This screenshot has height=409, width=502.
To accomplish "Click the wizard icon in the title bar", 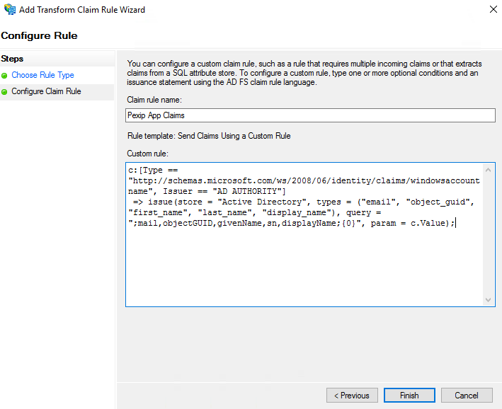I will (8, 10).
